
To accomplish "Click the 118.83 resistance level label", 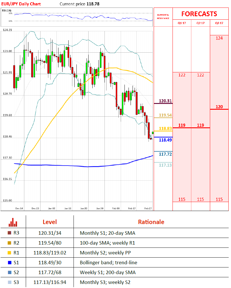I will pos(165,129).
